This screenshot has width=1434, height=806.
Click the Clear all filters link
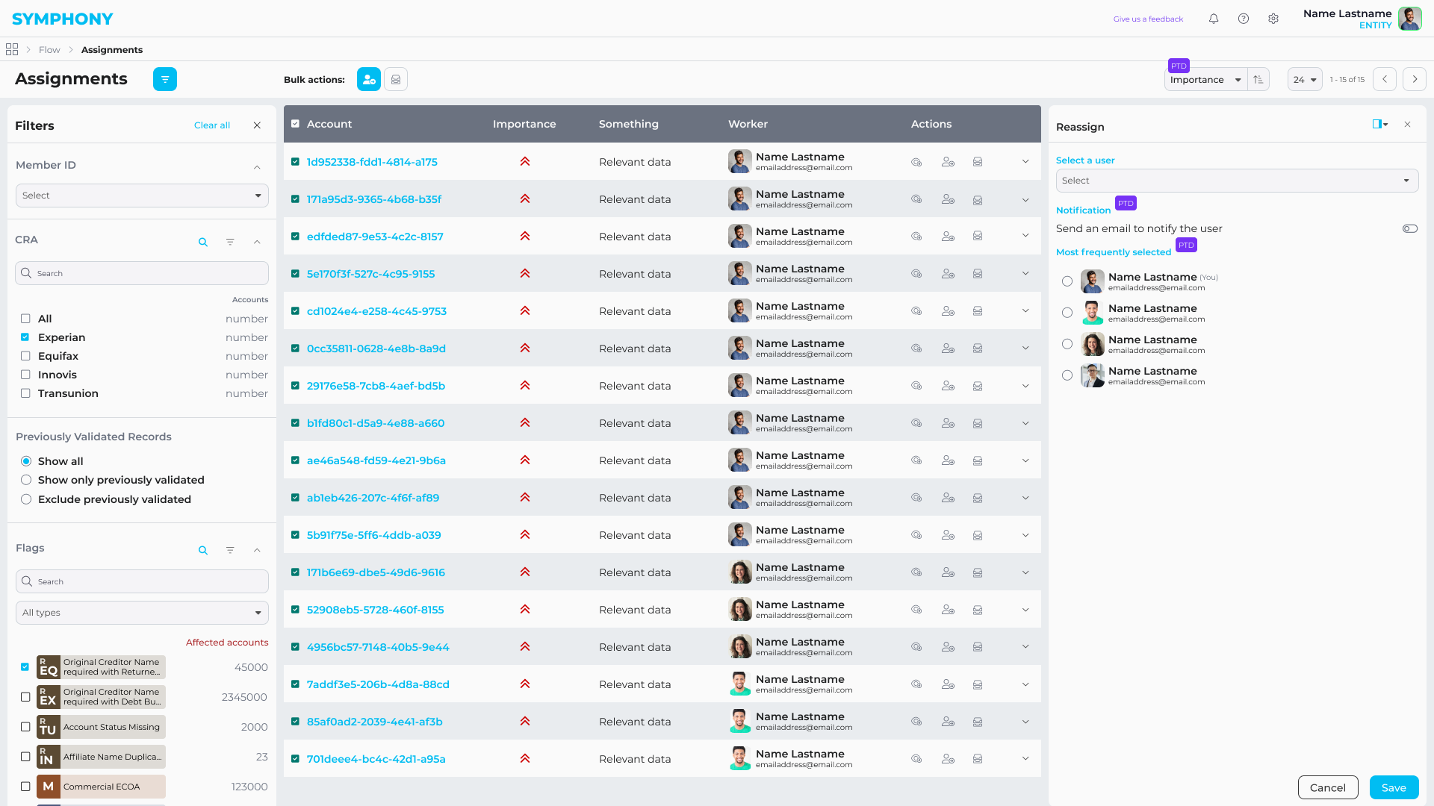212,125
